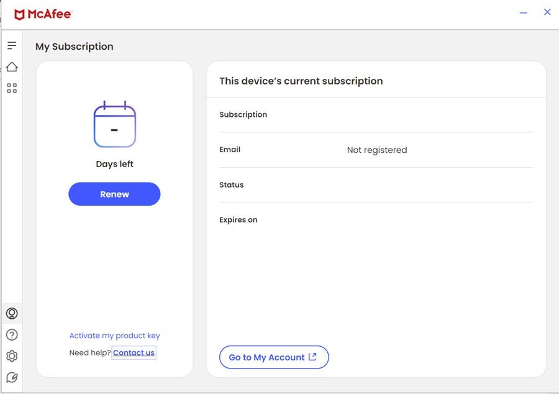Image resolution: width=559 pixels, height=394 pixels.
Task: Click the feedback icon at sidebar bottom
Action: (12, 377)
